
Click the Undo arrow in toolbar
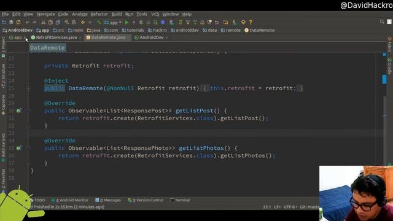pyautogui.click(x=27, y=22)
